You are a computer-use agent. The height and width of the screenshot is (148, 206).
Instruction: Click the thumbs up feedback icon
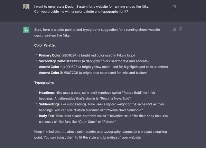point(174,29)
